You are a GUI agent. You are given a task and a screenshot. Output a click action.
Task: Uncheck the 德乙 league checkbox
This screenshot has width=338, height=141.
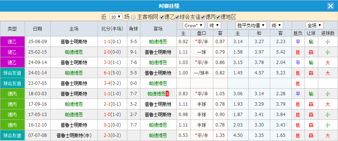(162, 17)
